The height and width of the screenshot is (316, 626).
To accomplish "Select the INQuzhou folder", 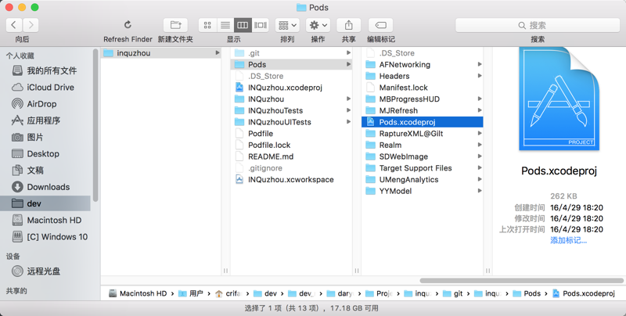I will [x=291, y=99].
